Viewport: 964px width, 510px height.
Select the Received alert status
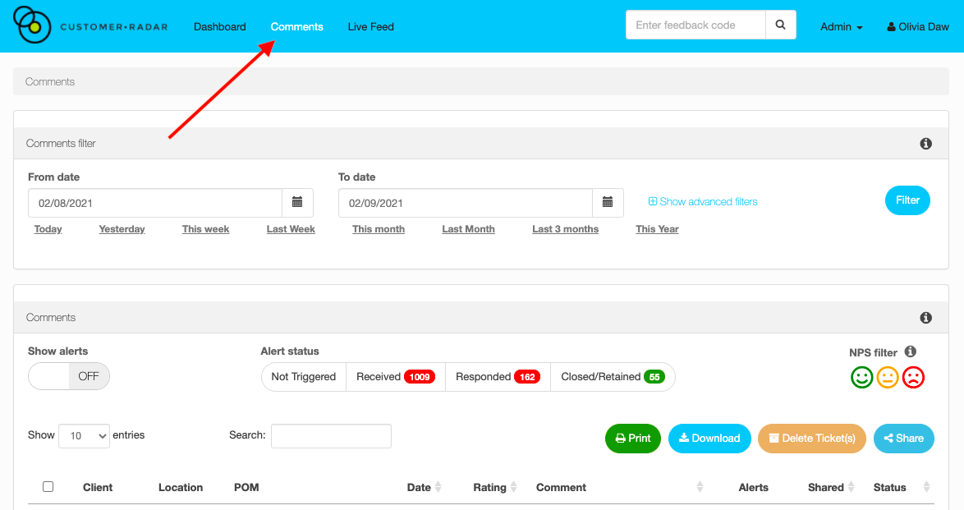396,376
